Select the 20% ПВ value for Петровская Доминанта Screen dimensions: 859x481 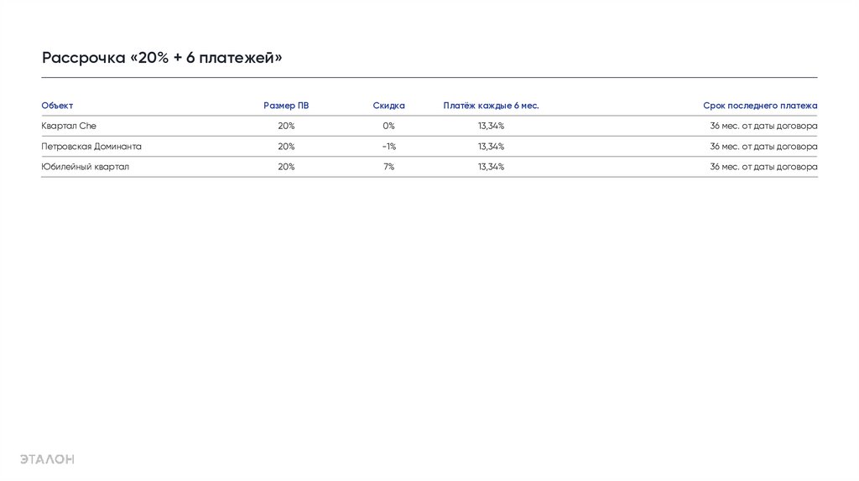click(x=286, y=146)
